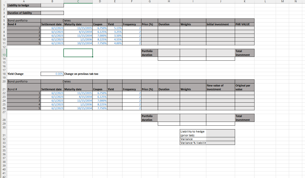The image size is (305, 178).
Task: Click the 6/1/2023 settlement date in row 7
Action: pos(52,28)
